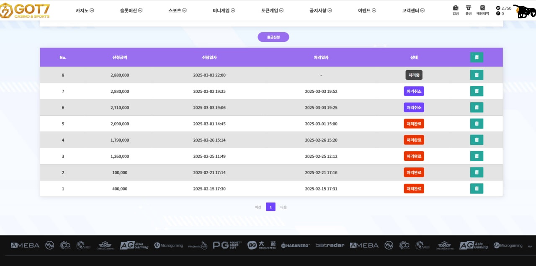Delete row 8 with its trash icon

click(x=477, y=75)
